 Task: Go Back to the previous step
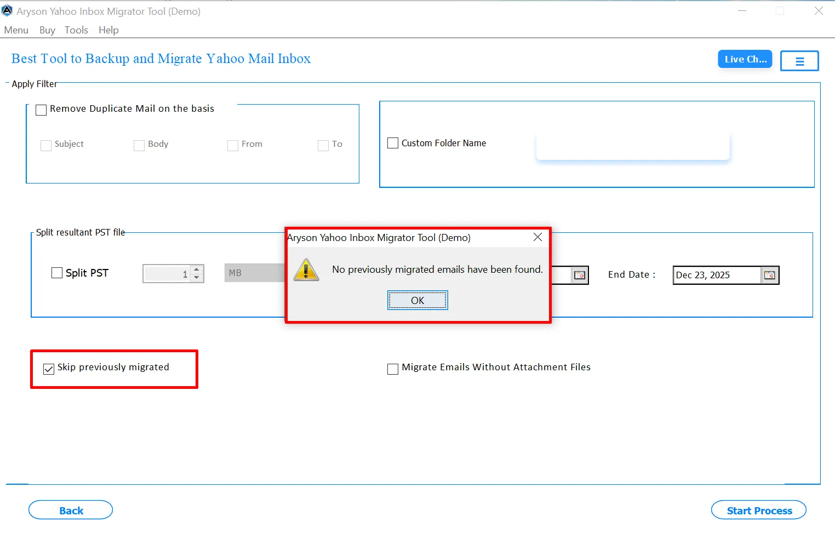point(71,510)
